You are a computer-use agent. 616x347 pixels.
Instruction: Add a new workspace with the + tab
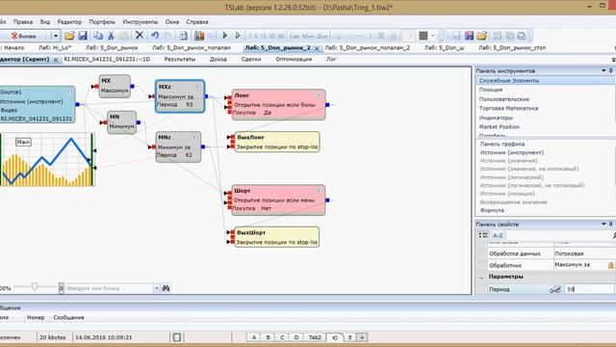tap(362, 337)
